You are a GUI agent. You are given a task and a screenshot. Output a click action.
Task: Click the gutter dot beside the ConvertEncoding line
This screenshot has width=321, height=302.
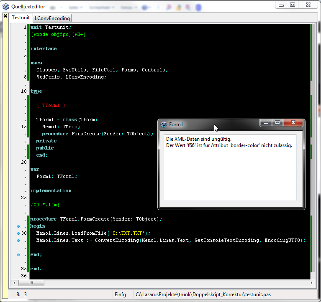point(18,241)
